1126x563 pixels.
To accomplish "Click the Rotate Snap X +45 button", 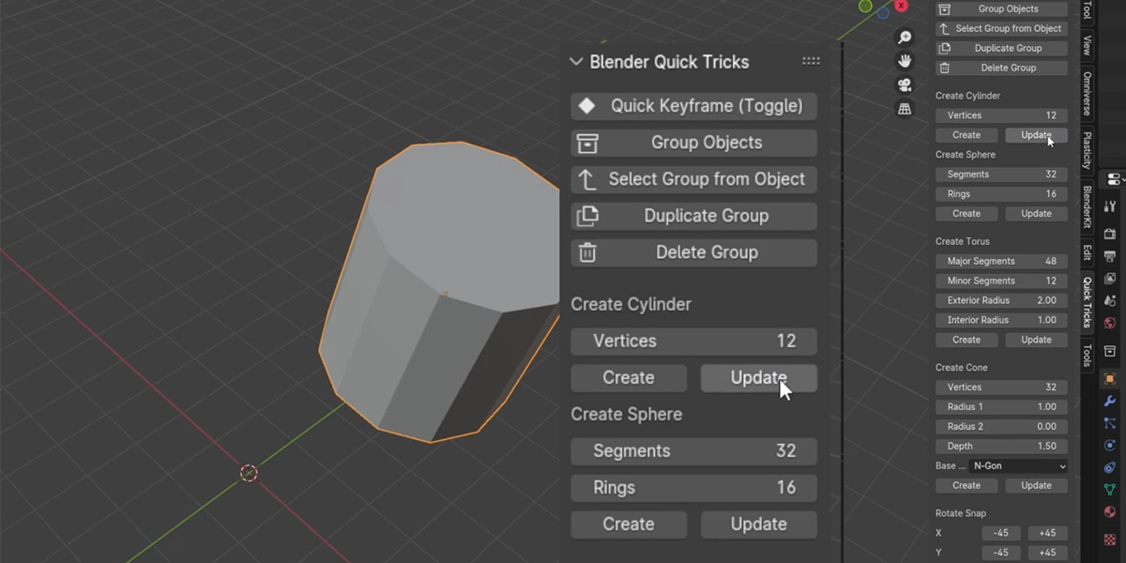I will (x=1048, y=533).
